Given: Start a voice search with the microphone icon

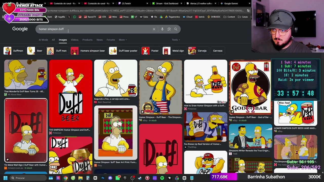Looking at the screenshot, I should pyautogui.click(x=162, y=29).
